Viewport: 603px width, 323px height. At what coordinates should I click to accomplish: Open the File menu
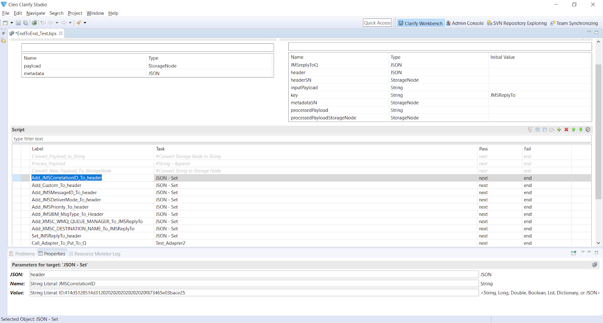pyautogui.click(x=6, y=13)
